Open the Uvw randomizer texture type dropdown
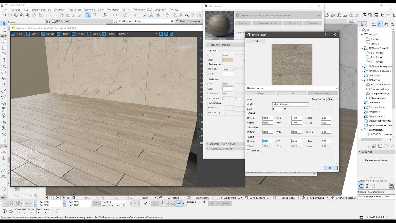 (292, 88)
